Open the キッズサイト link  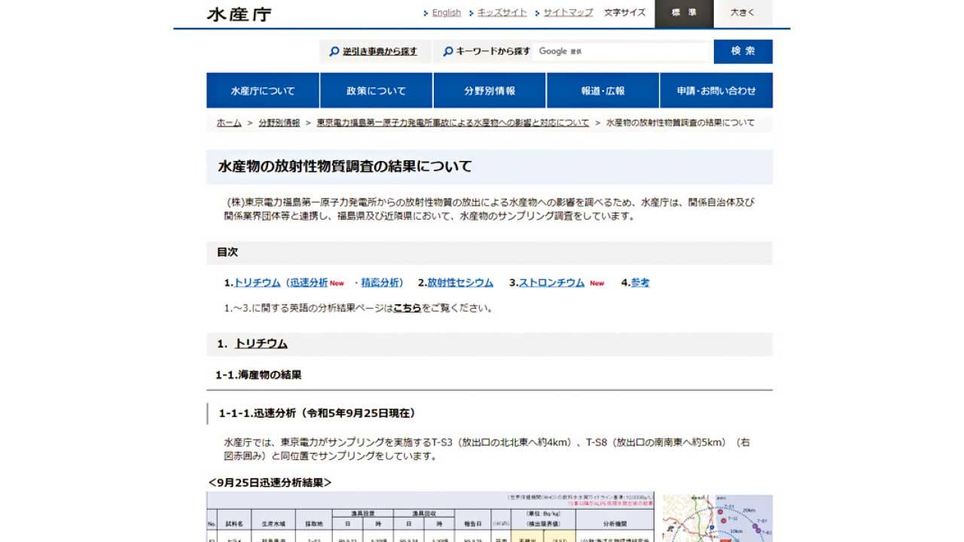click(502, 13)
